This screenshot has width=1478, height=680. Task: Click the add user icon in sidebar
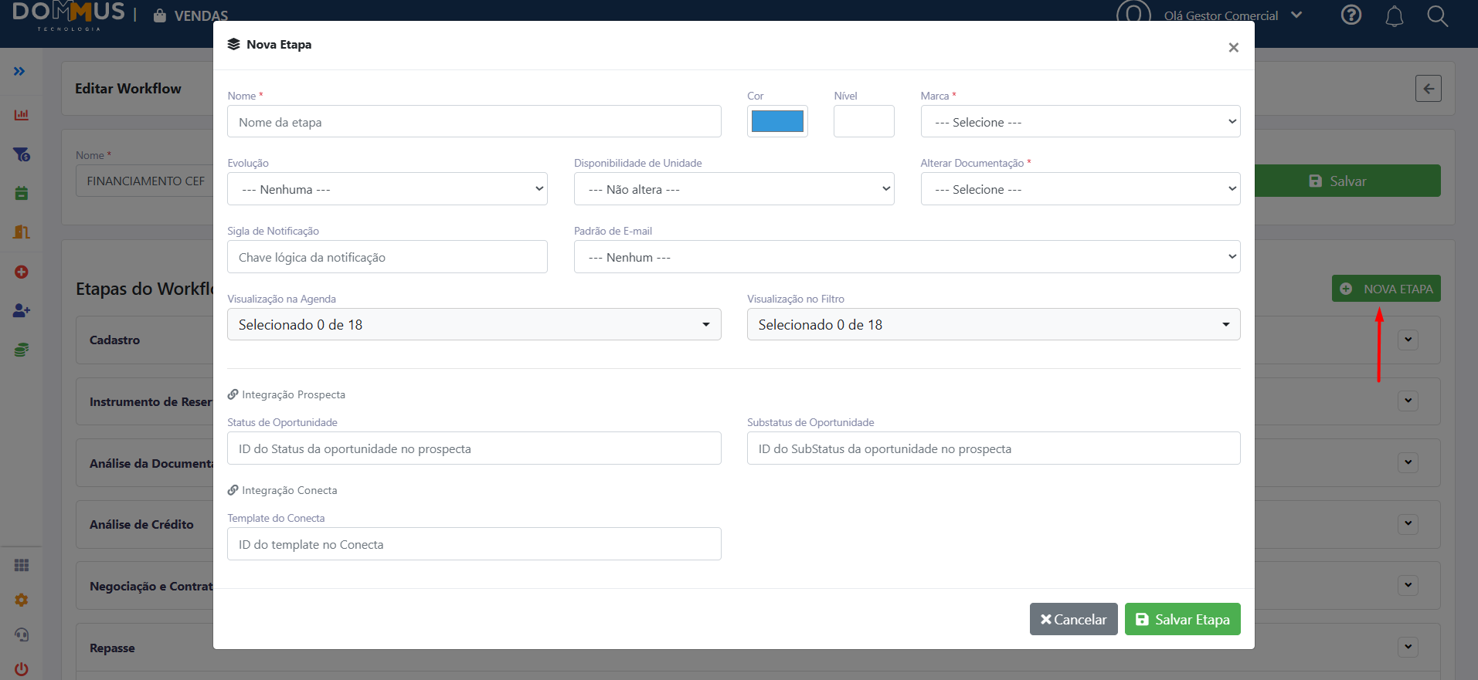(22, 310)
